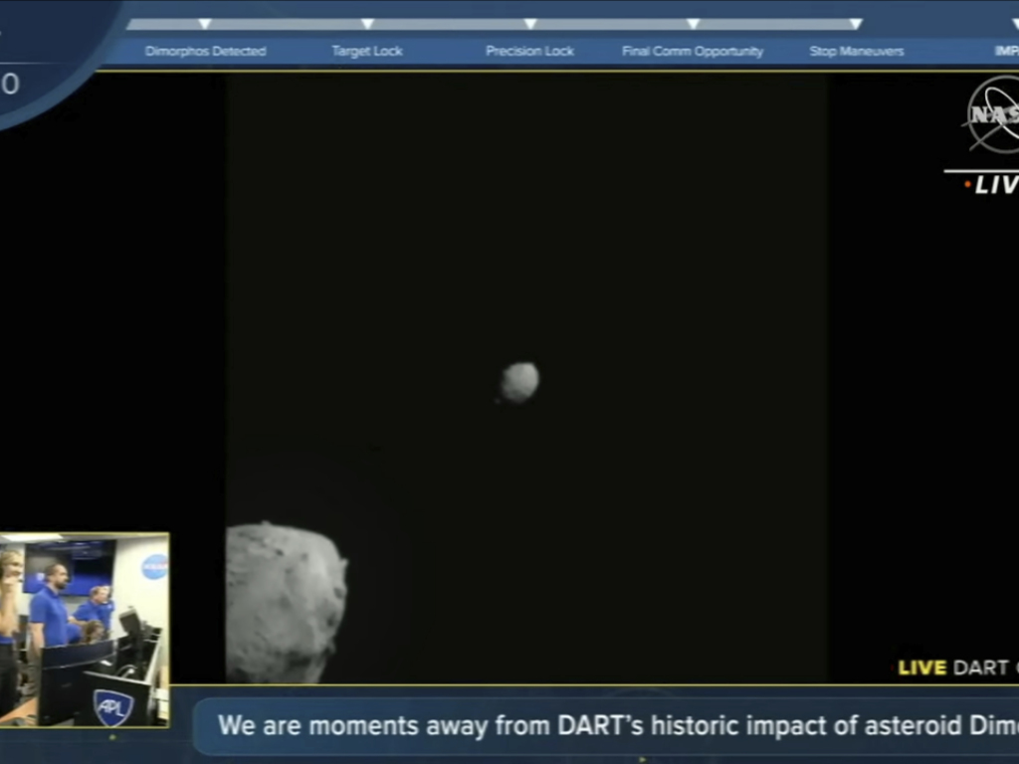Click the APL shield logo on the desk
Viewport: 1019px width, 764px height.
pos(112,706)
